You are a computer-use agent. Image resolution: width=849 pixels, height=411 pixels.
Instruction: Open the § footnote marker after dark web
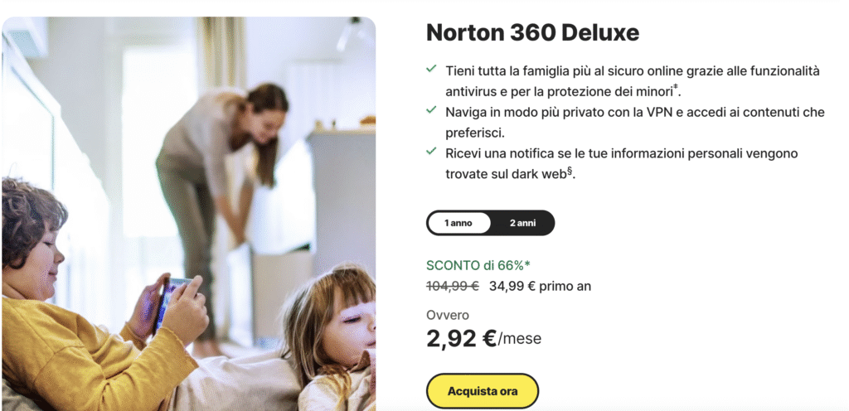[570, 171]
